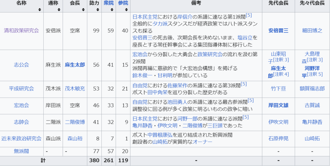Select the 茂木派 nickname cell
The width and height of the screenshot is (330, 166).
pyautogui.click(x=53, y=89)
